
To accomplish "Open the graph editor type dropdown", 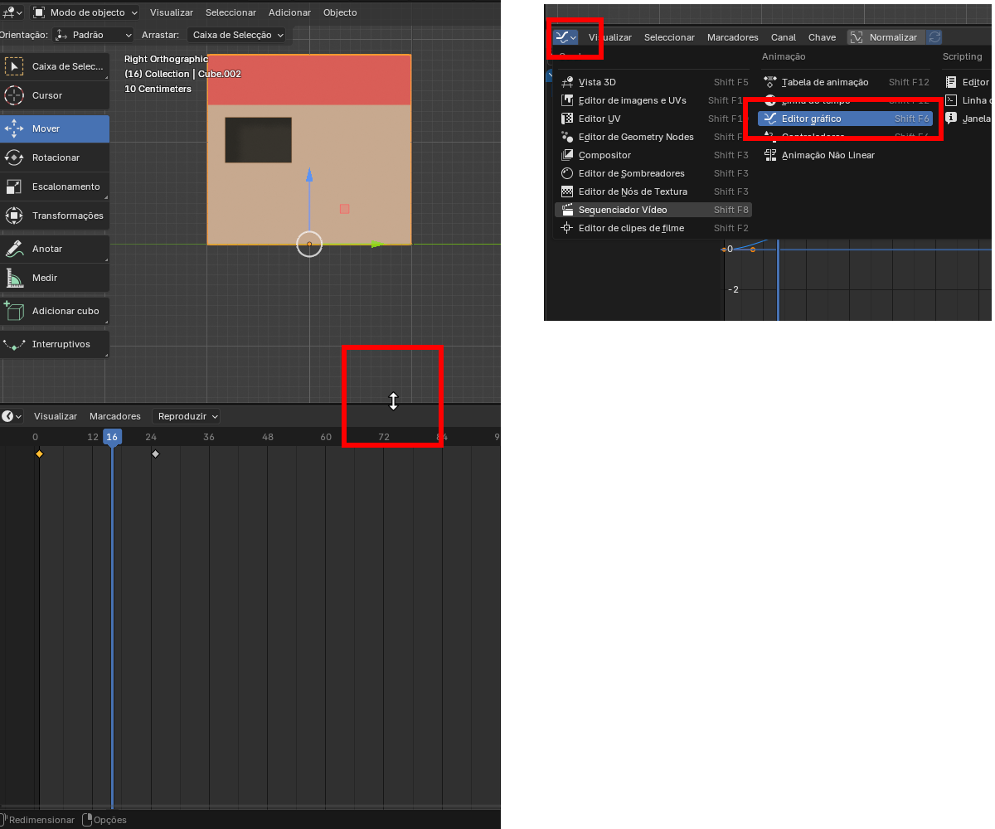I will tap(566, 37).
